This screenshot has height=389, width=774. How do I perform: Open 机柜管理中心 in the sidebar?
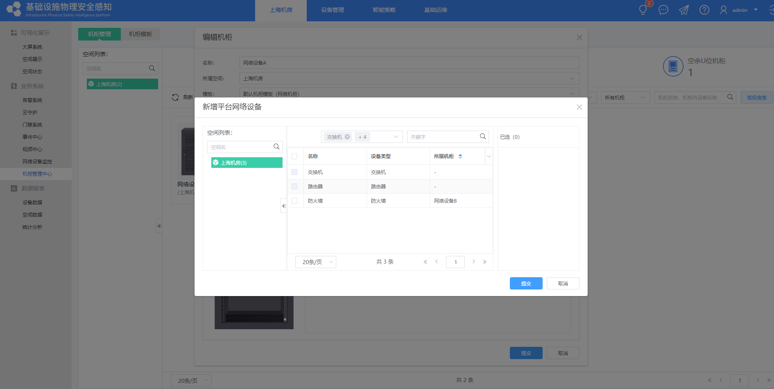click(x=37, y=174)
